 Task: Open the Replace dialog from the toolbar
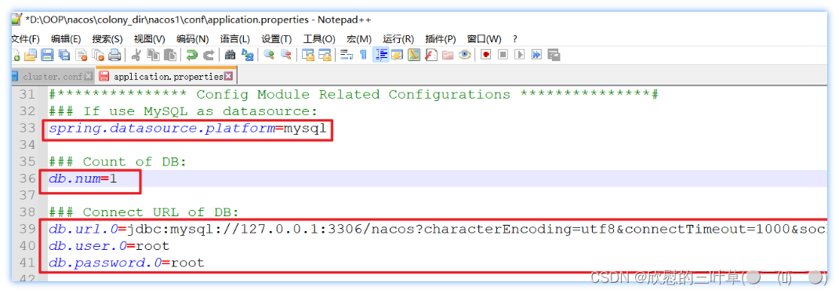point(247,55)
